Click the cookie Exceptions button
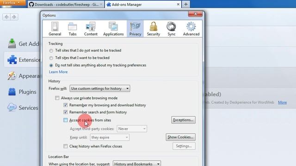The height and width of the screenshot is (166, 296). click(x=183, y=120)
